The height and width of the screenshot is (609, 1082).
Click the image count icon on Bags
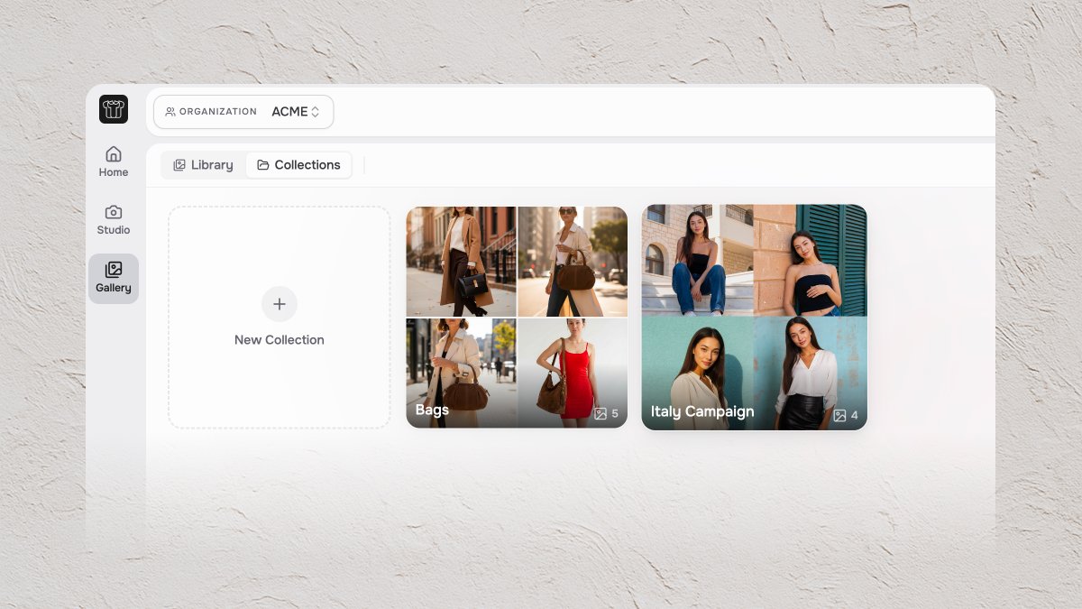601,414
